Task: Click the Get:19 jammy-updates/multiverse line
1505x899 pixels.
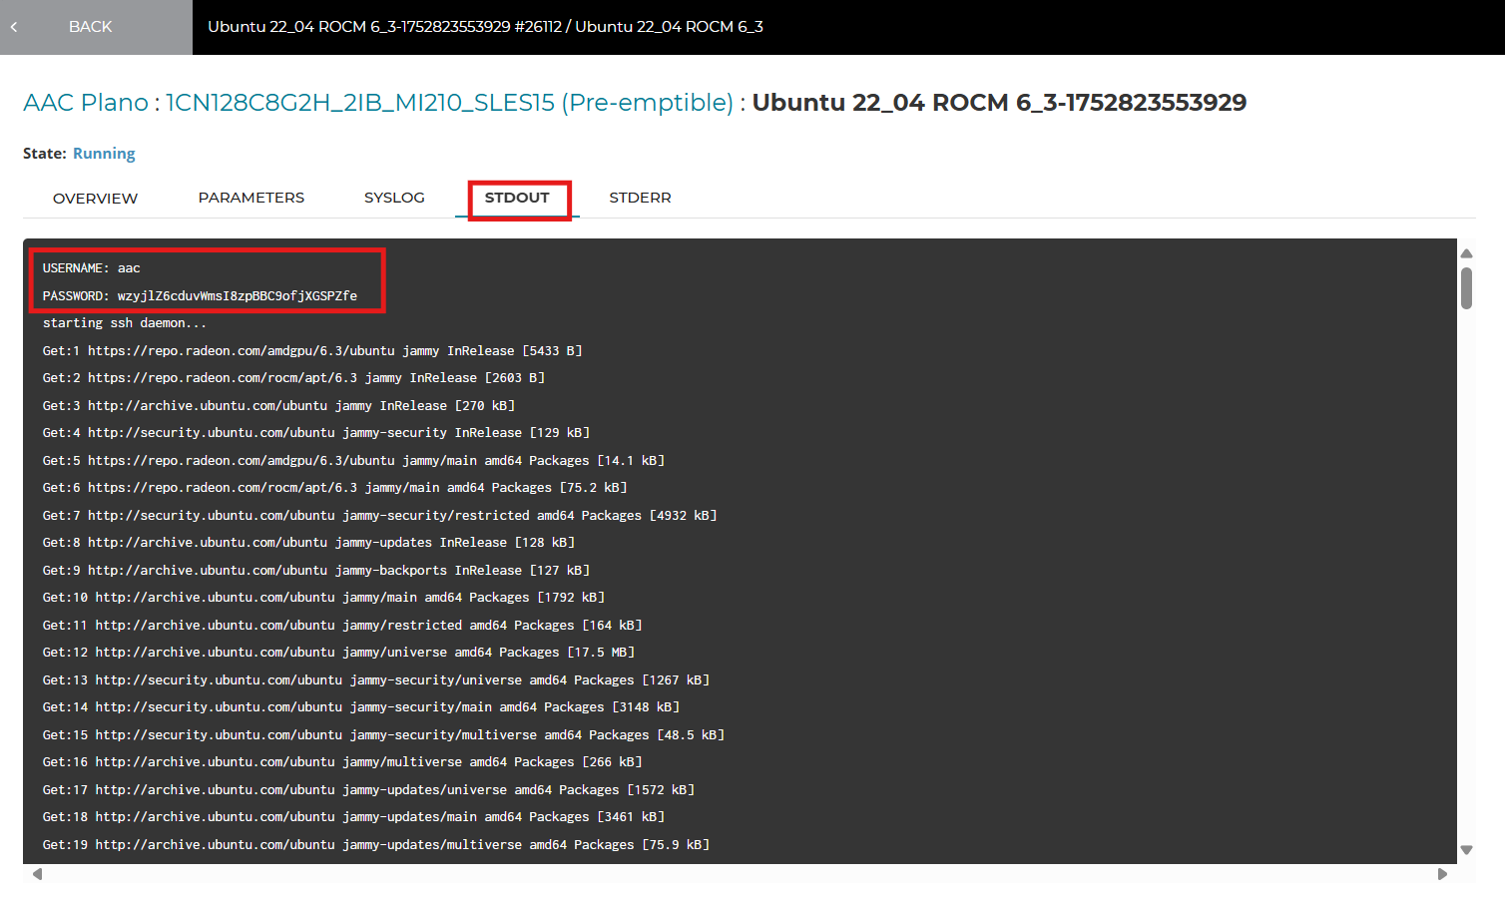Action: (x=376, y=845)
